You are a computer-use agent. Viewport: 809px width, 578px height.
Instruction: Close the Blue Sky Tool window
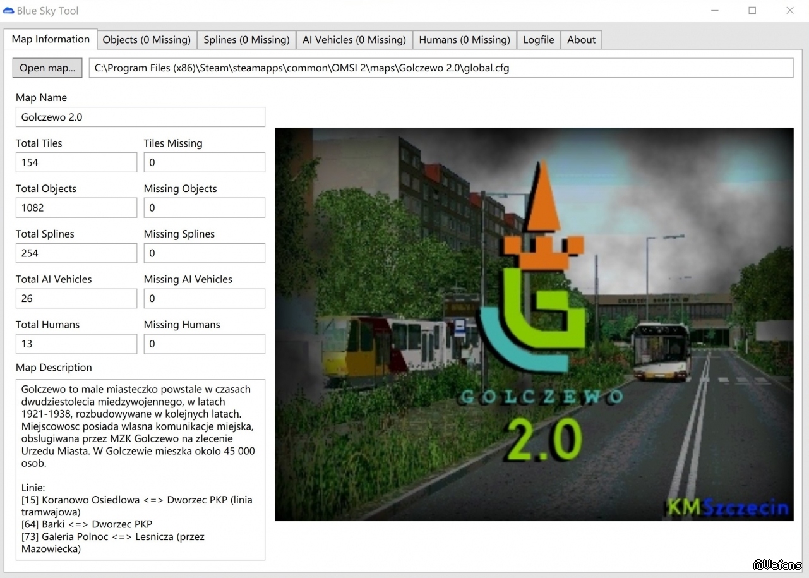click(x=789, y=11)
